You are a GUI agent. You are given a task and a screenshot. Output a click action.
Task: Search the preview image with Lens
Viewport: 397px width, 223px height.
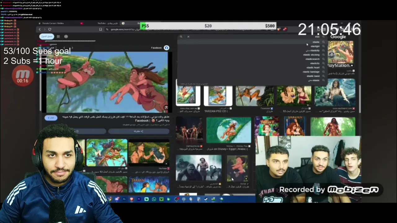tap(166, 108)
